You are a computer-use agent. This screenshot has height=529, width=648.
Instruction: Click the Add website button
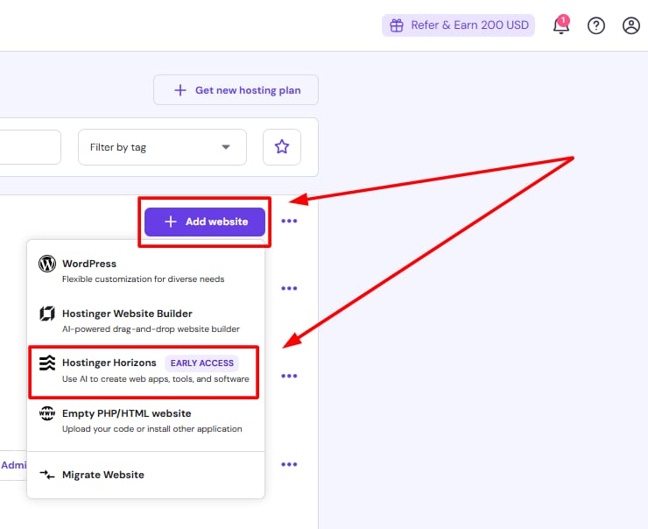(205, 222)
